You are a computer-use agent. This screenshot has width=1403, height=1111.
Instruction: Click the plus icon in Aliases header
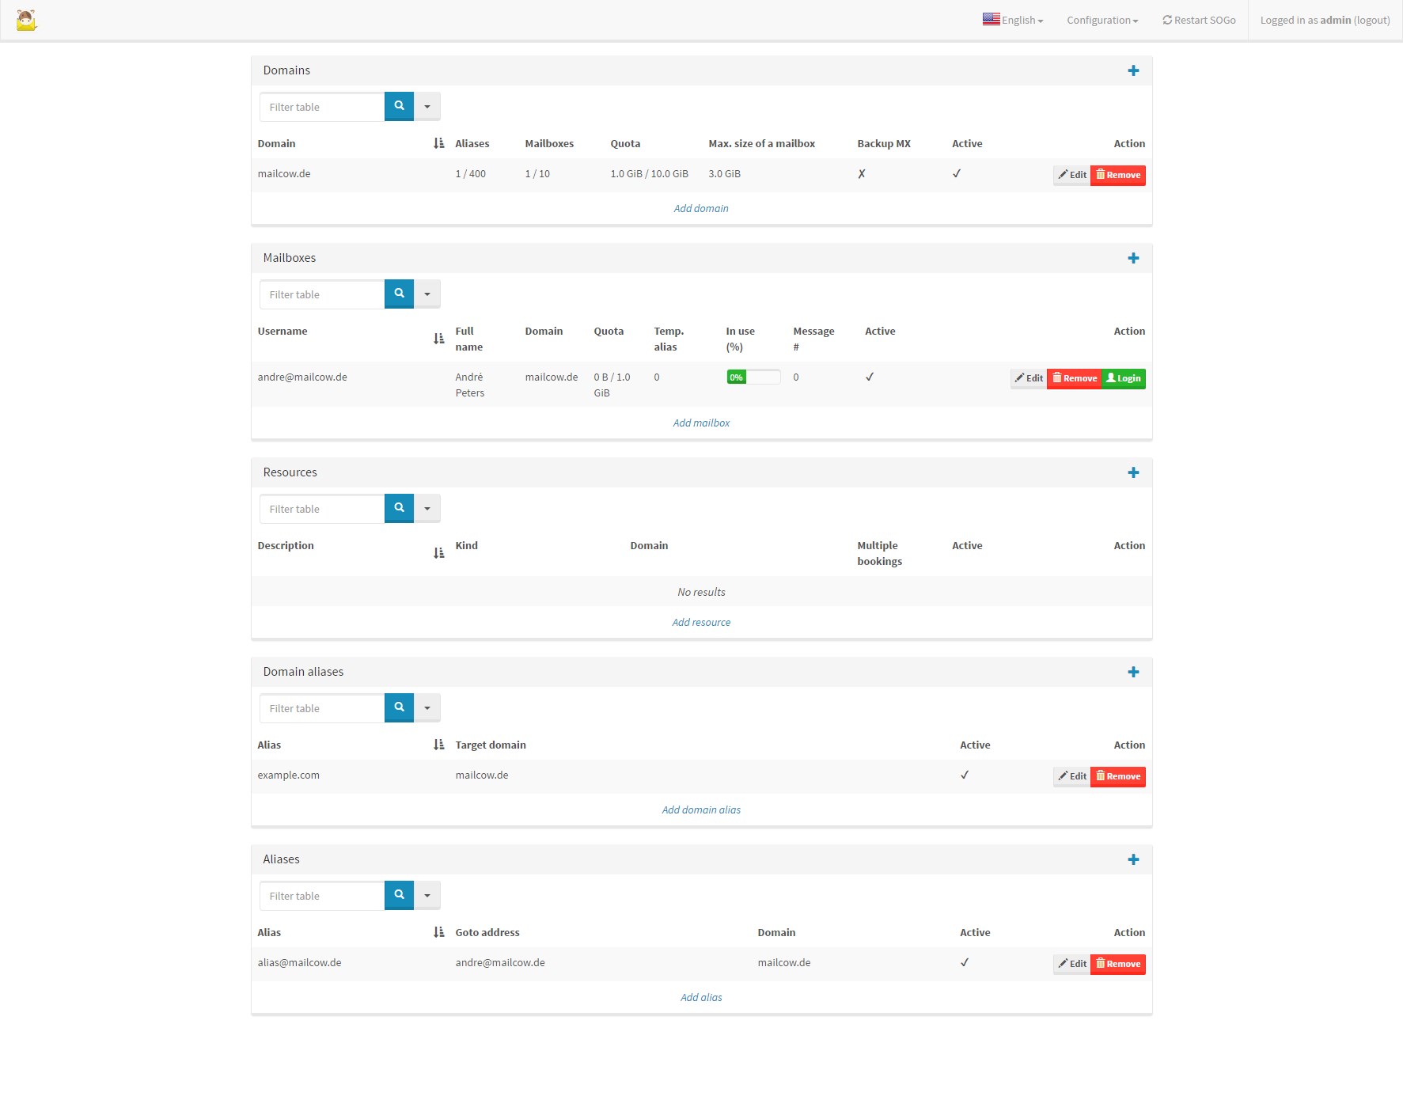click(x=1133, y=860)
